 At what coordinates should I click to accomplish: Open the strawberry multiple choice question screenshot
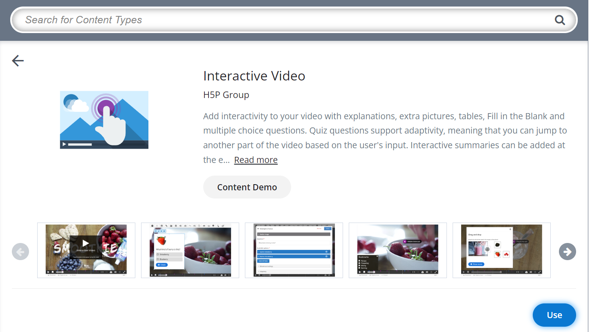(190, 250)
